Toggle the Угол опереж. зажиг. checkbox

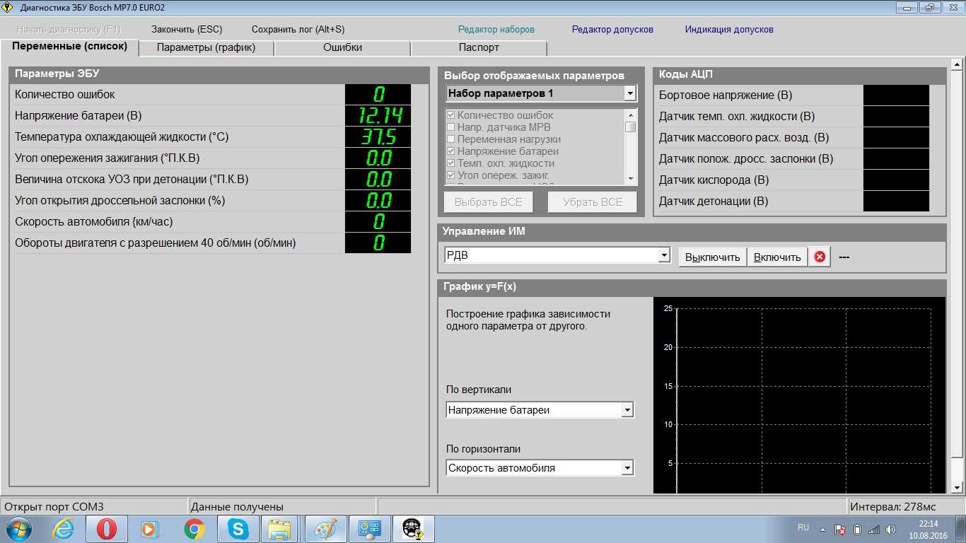pyautogui.click(x=450, y=175)
